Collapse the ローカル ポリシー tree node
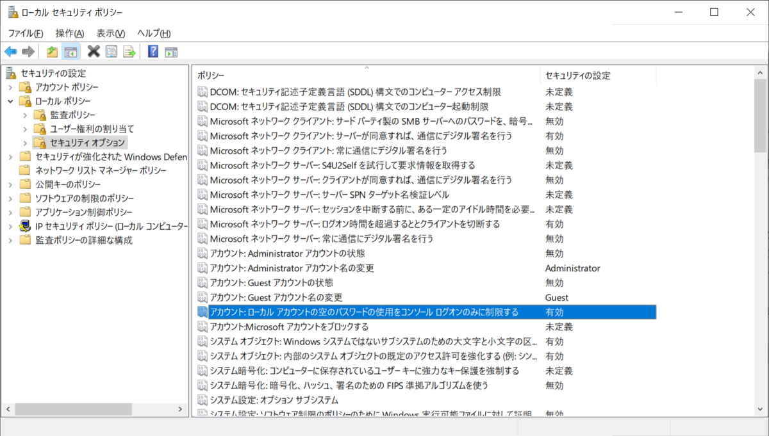This screenshot has height=436, width=769. [10, 101]
